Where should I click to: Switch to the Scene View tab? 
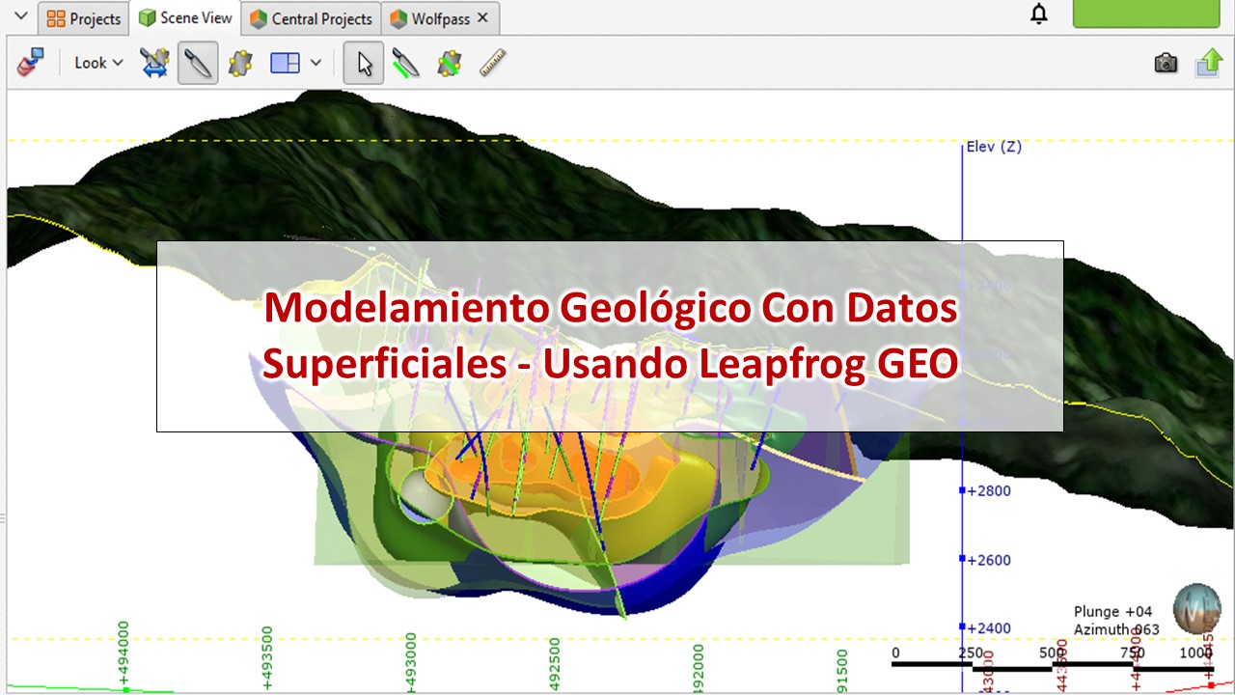[x=185, y=17]
